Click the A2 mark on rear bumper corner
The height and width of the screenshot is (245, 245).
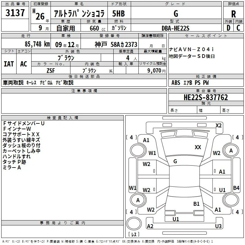click(x=150, y=226)
